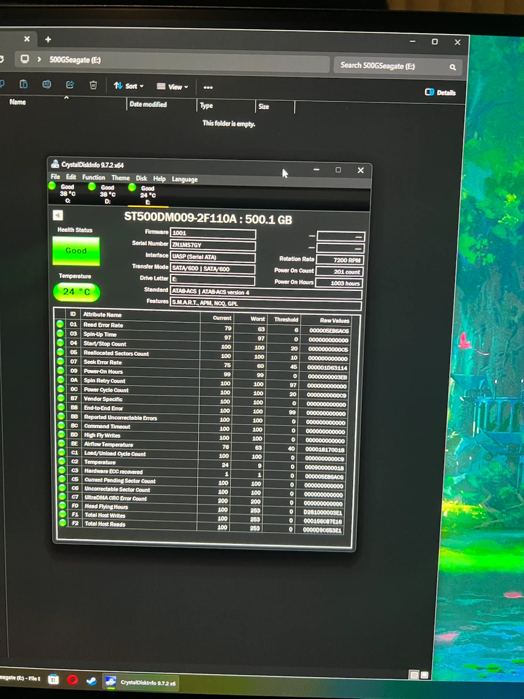Image resolution: width=524 pixels, height=699 pixels.
Task: Switch to thumbnails view icon at bottom right
Action: 425,675
